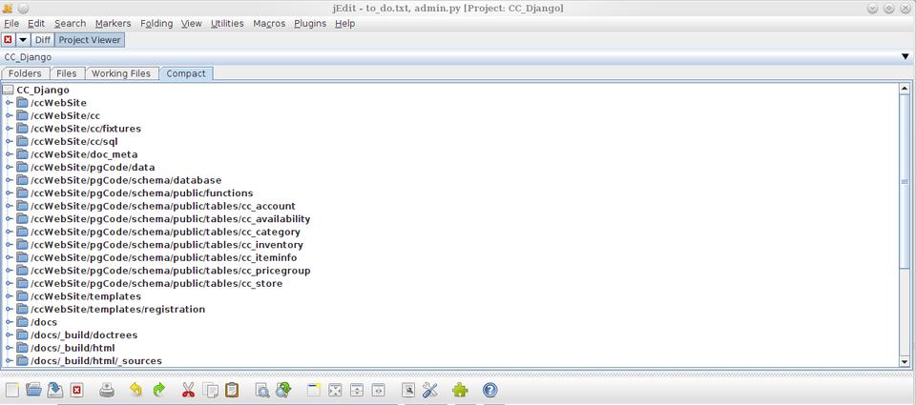Viewport: 916px width, 405px height.
Task: Click the Find magnifier icon
Action: (262, 390)
